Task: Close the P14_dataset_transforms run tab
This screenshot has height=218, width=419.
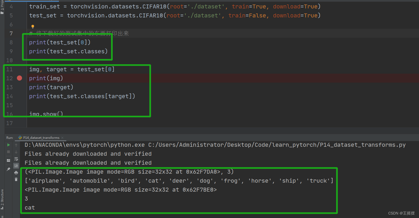Action: pyautogui.click(x=62, y=138)
